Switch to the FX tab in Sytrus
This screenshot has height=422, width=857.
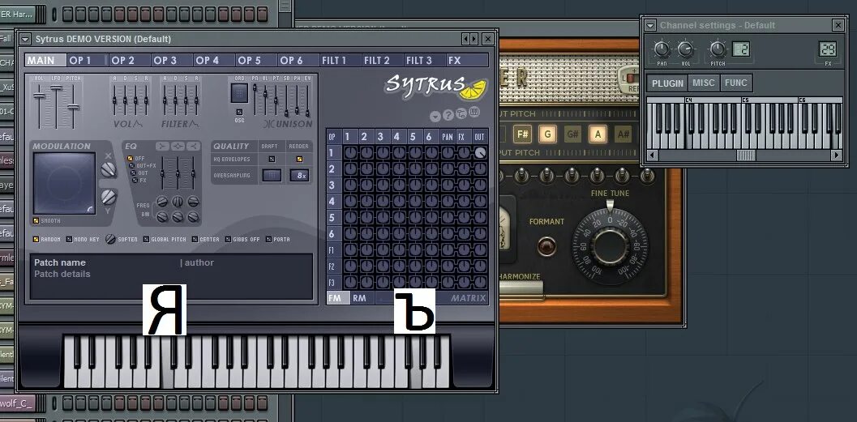click(x=467, y=60)
